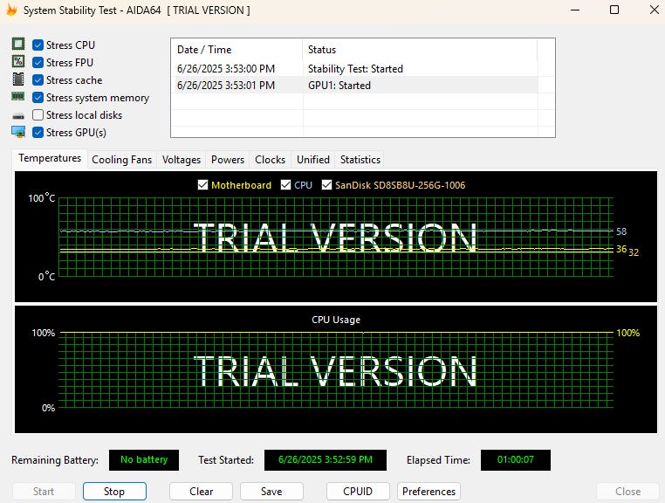Image resolution: width=665 pixels, height=503 pixels.
Task: Switch to the Cooling Fans tab
Action: point(121,160)
